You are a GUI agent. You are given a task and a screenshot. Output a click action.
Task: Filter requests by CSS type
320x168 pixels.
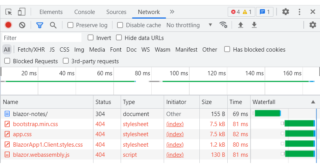coord(64,50)
